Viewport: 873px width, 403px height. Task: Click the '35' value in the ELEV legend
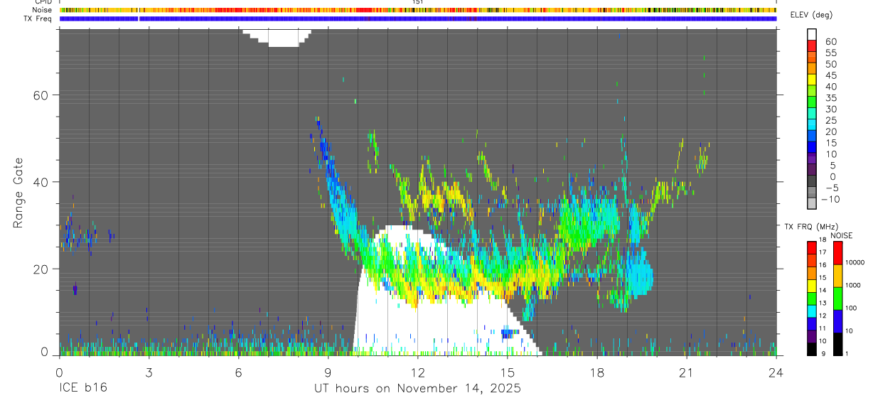[x=830, y=98]
